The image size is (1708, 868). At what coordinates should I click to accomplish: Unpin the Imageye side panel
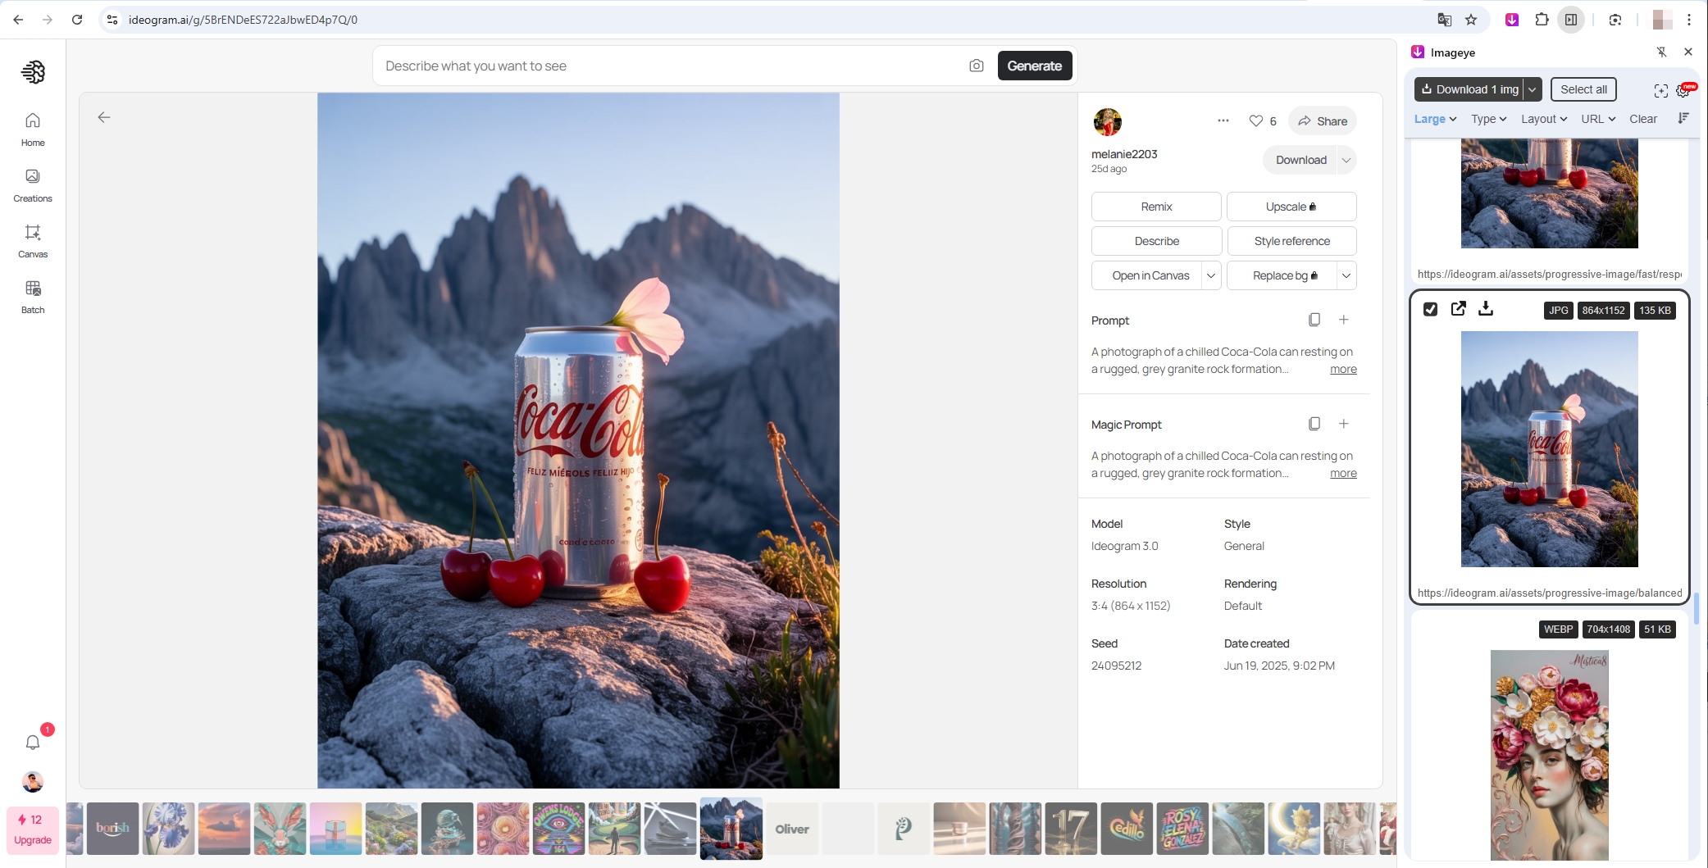(1661, 52)
